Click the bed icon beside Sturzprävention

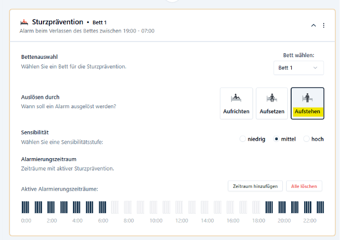[24, 22]
